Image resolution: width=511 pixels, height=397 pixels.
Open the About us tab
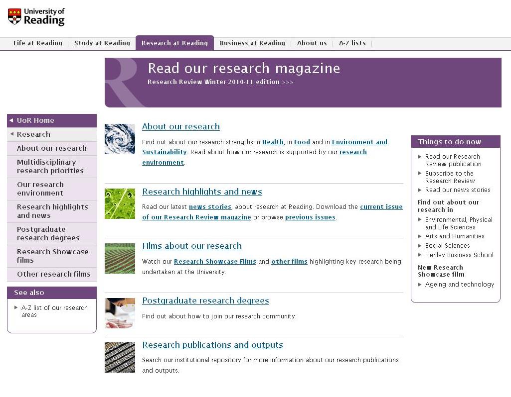pyautogui.click(x=312, y=43)
